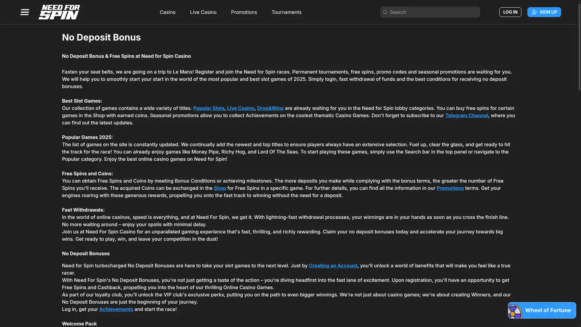The width and height of the screenshot is (581, 327).
Task: Click the Need for Spin logo
Action: [59, 12]
